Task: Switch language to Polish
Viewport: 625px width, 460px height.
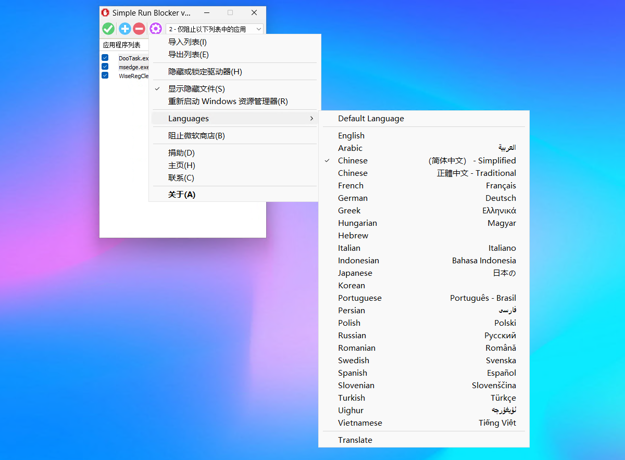Action: [424, 323]
